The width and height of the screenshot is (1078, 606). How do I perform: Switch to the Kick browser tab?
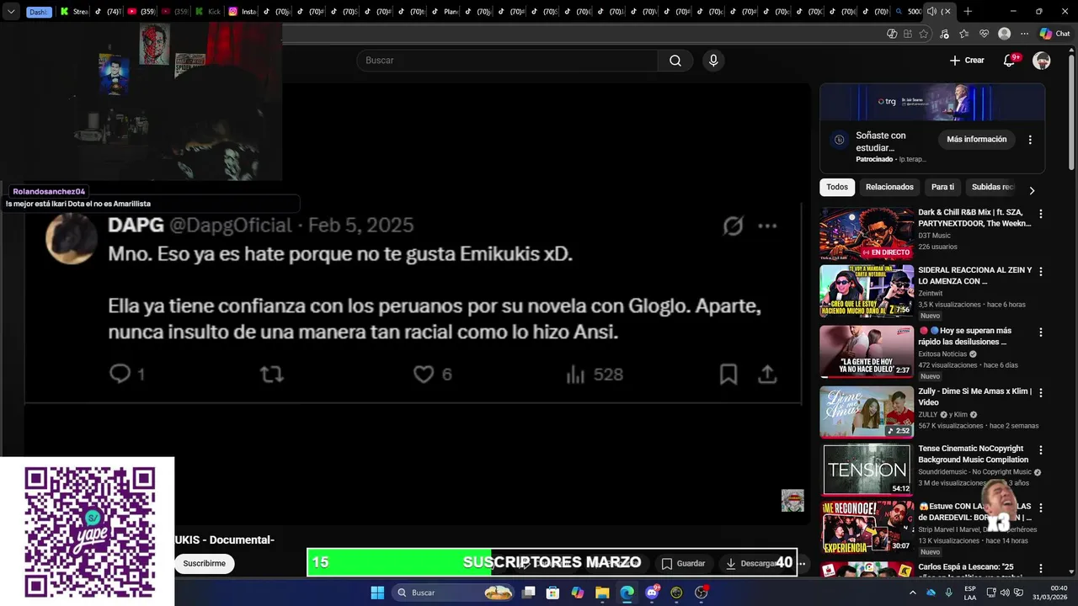point(208,12)
